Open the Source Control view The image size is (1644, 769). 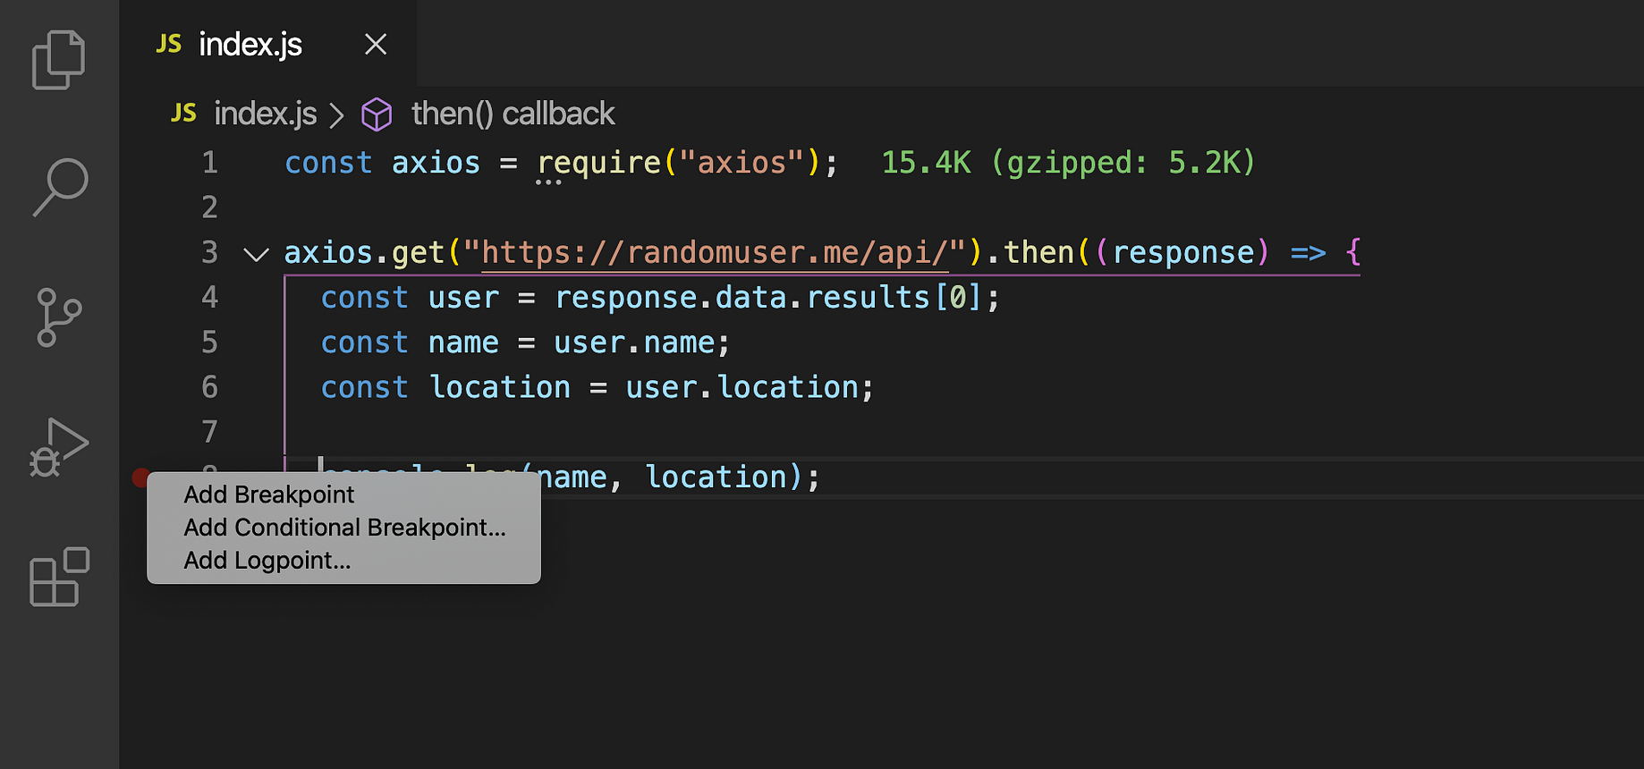coord(59,317)
